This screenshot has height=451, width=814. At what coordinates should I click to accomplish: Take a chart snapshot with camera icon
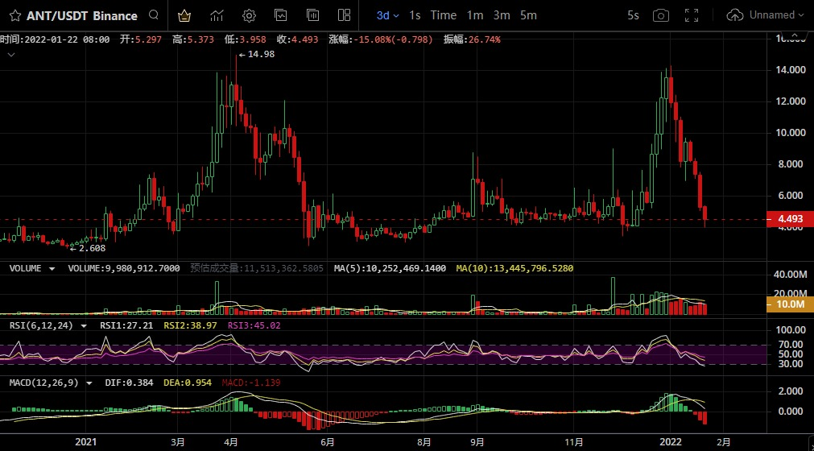[660, 15]
